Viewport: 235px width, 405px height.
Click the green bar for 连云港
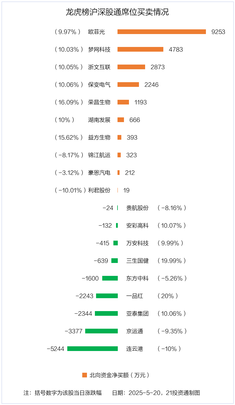point(93,349)
